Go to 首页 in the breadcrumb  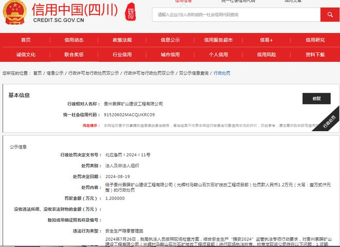point(38,73)
